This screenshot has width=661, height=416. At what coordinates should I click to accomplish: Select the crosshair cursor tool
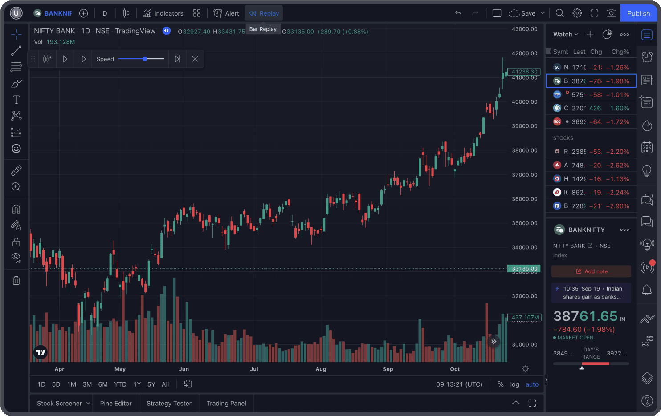[x=16, y=34]
